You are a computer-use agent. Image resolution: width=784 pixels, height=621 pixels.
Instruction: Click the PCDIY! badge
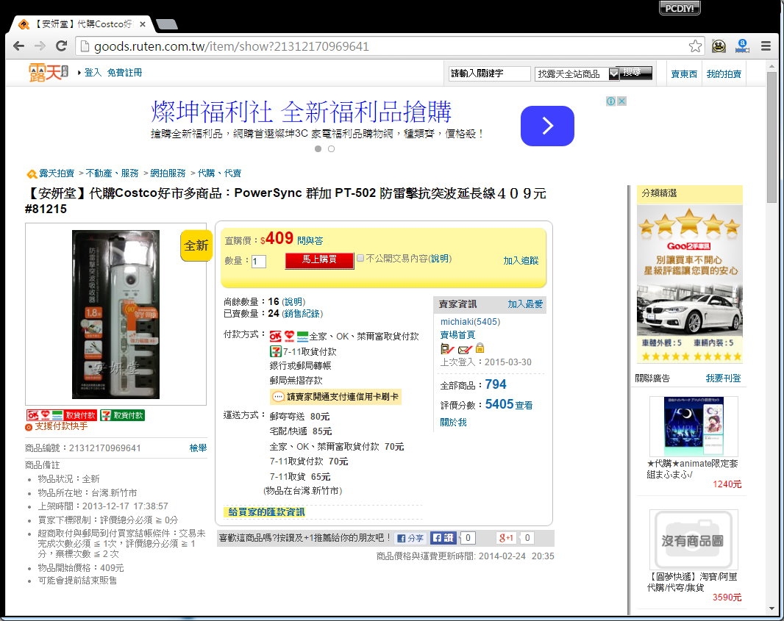pyautogui.click(x=680, y=8)
